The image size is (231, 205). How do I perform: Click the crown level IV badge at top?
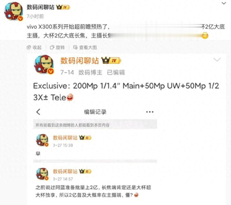(x=63, y=7)
